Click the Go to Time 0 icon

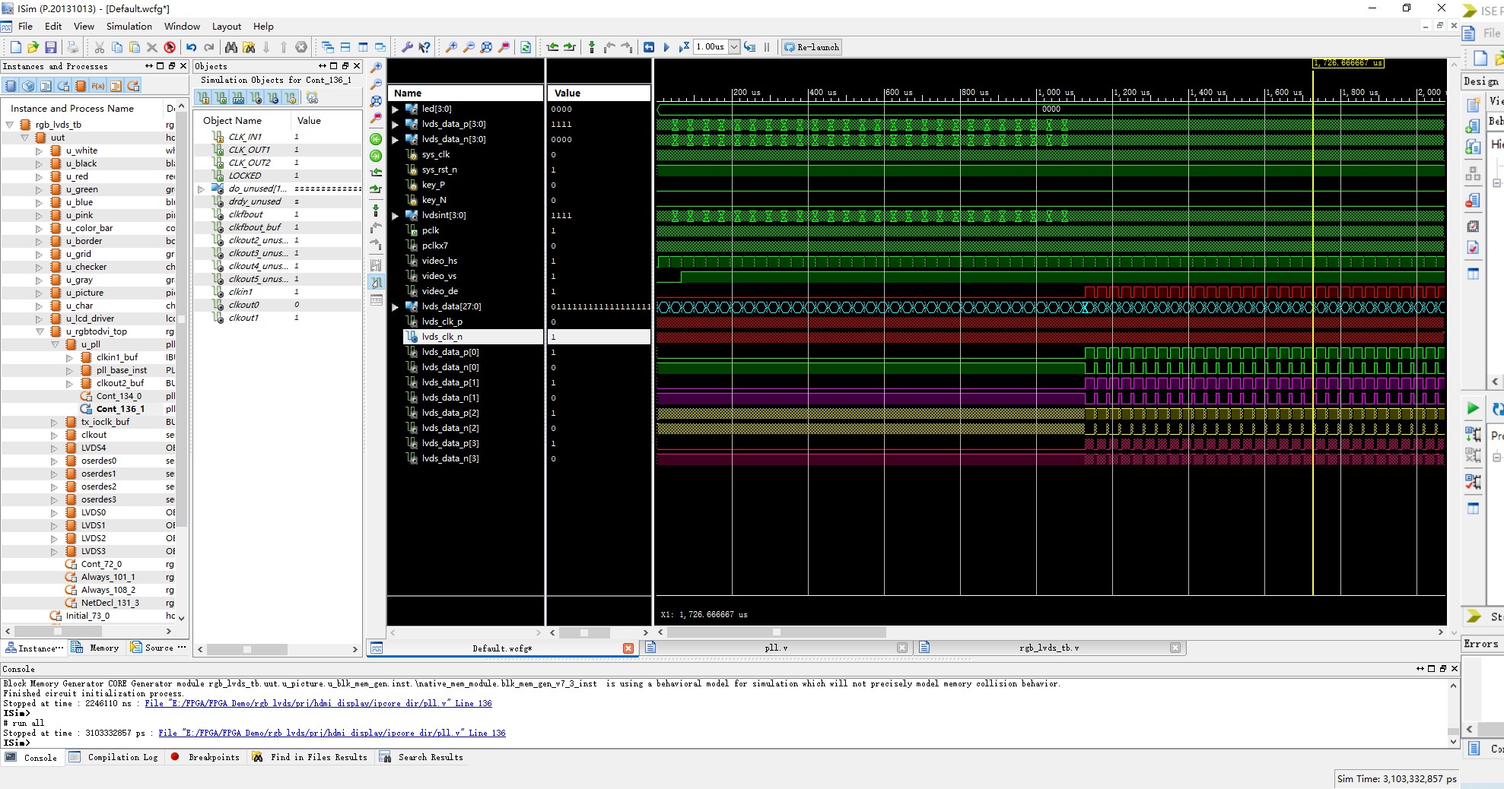click(375, 139)
